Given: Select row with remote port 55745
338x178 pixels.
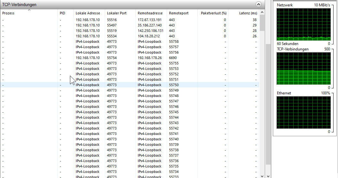Looking at the screenshot, I should pos(130,112).
